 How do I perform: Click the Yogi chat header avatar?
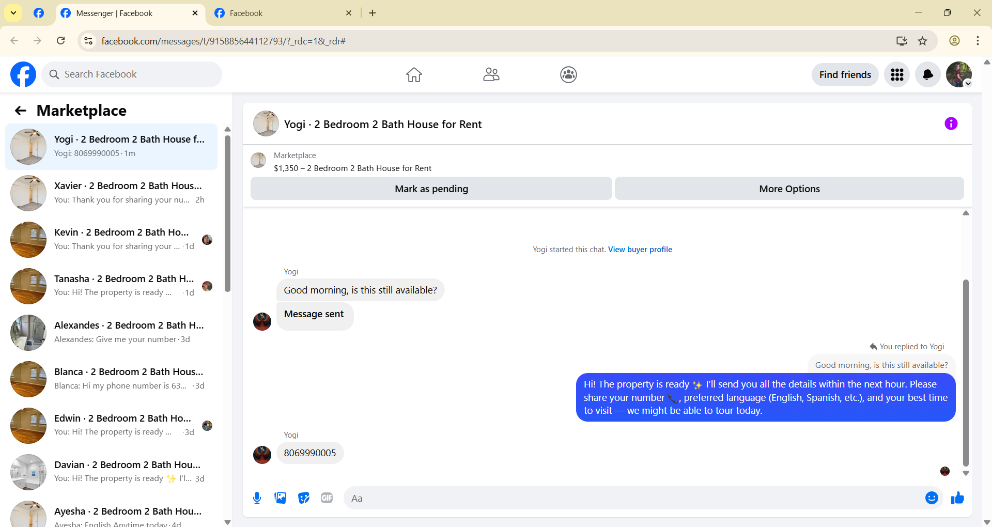point(266,123)
